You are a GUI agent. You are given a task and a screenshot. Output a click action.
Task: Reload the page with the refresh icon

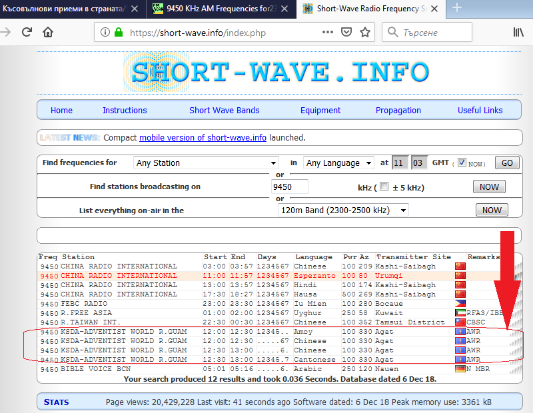27,32
